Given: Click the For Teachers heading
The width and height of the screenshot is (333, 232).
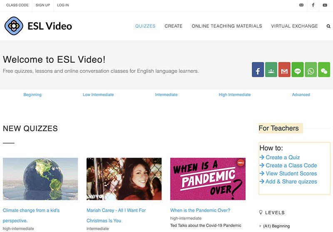Looking at the screenshot, I should pyautogui.click(x=278, y=128).
